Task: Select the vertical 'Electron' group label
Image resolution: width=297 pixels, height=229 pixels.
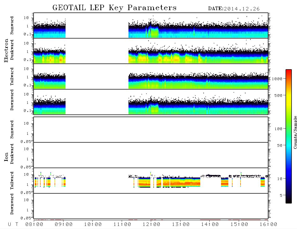Action: pos(6,50)
